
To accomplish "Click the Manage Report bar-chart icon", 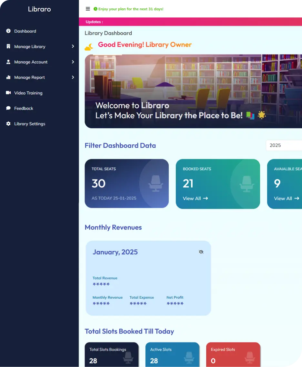I will point(8,77).
